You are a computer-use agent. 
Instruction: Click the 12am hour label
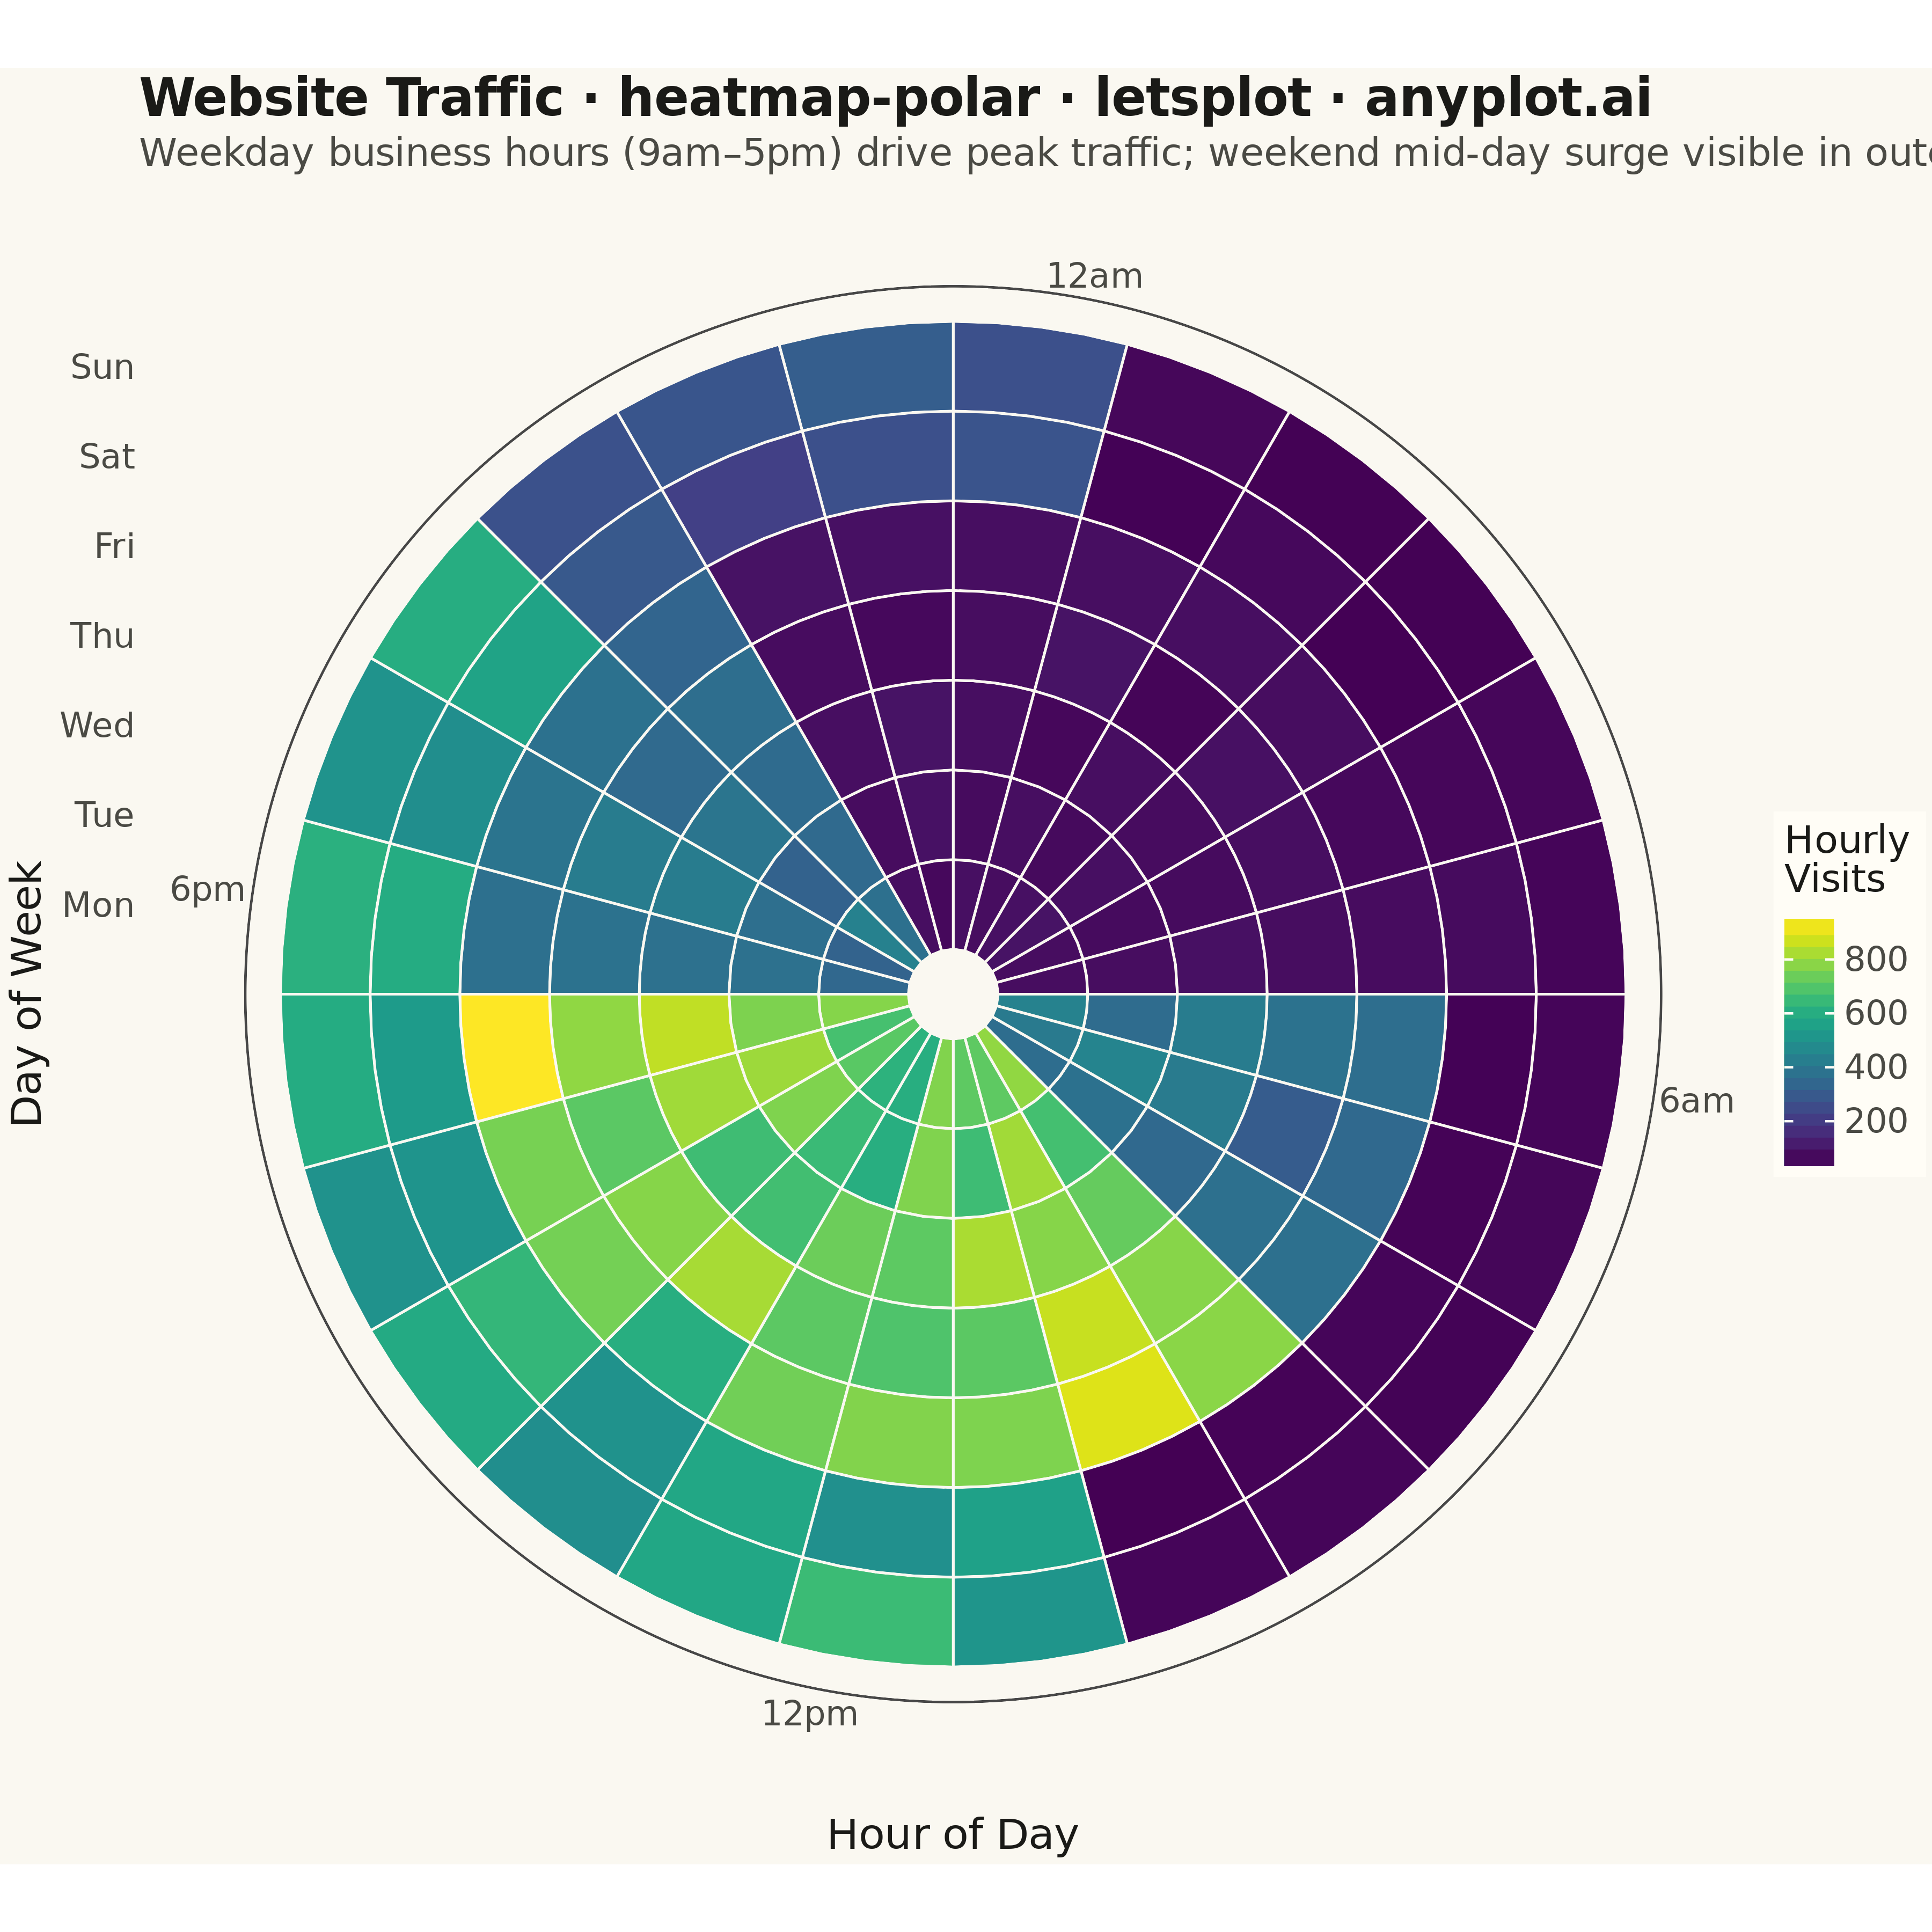pyautogui.click(x=1094, y=276)
